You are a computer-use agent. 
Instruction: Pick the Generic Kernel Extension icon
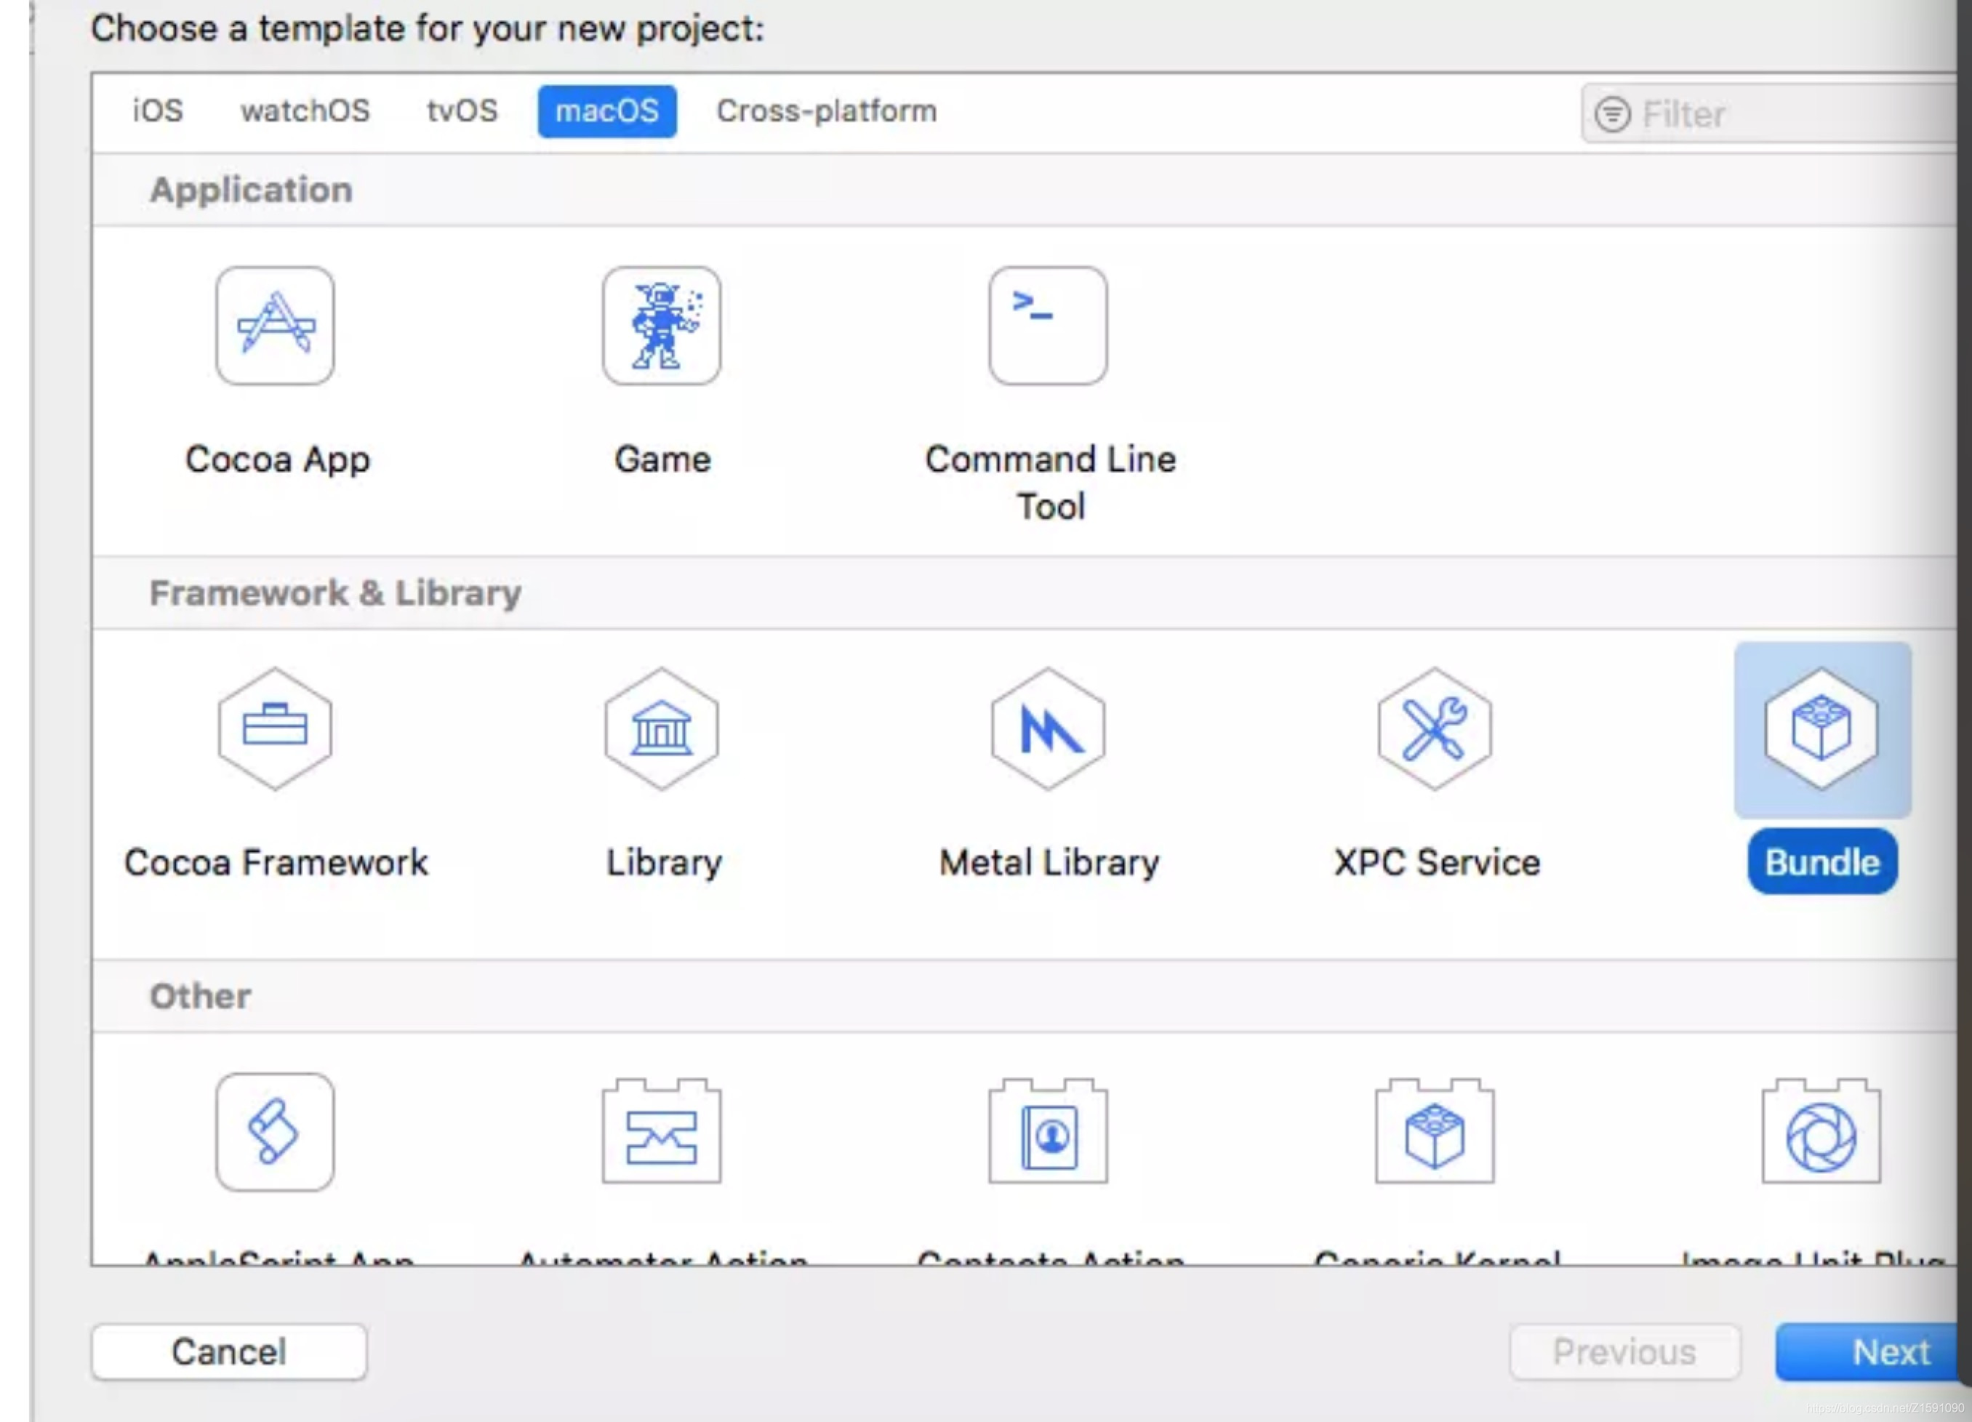tap(1434, 1132)
